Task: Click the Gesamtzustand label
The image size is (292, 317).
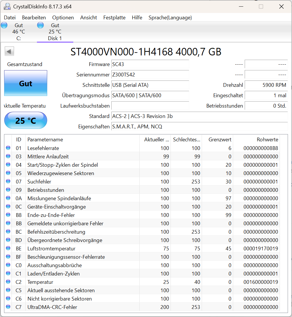Action: click(x=25, y=64)
